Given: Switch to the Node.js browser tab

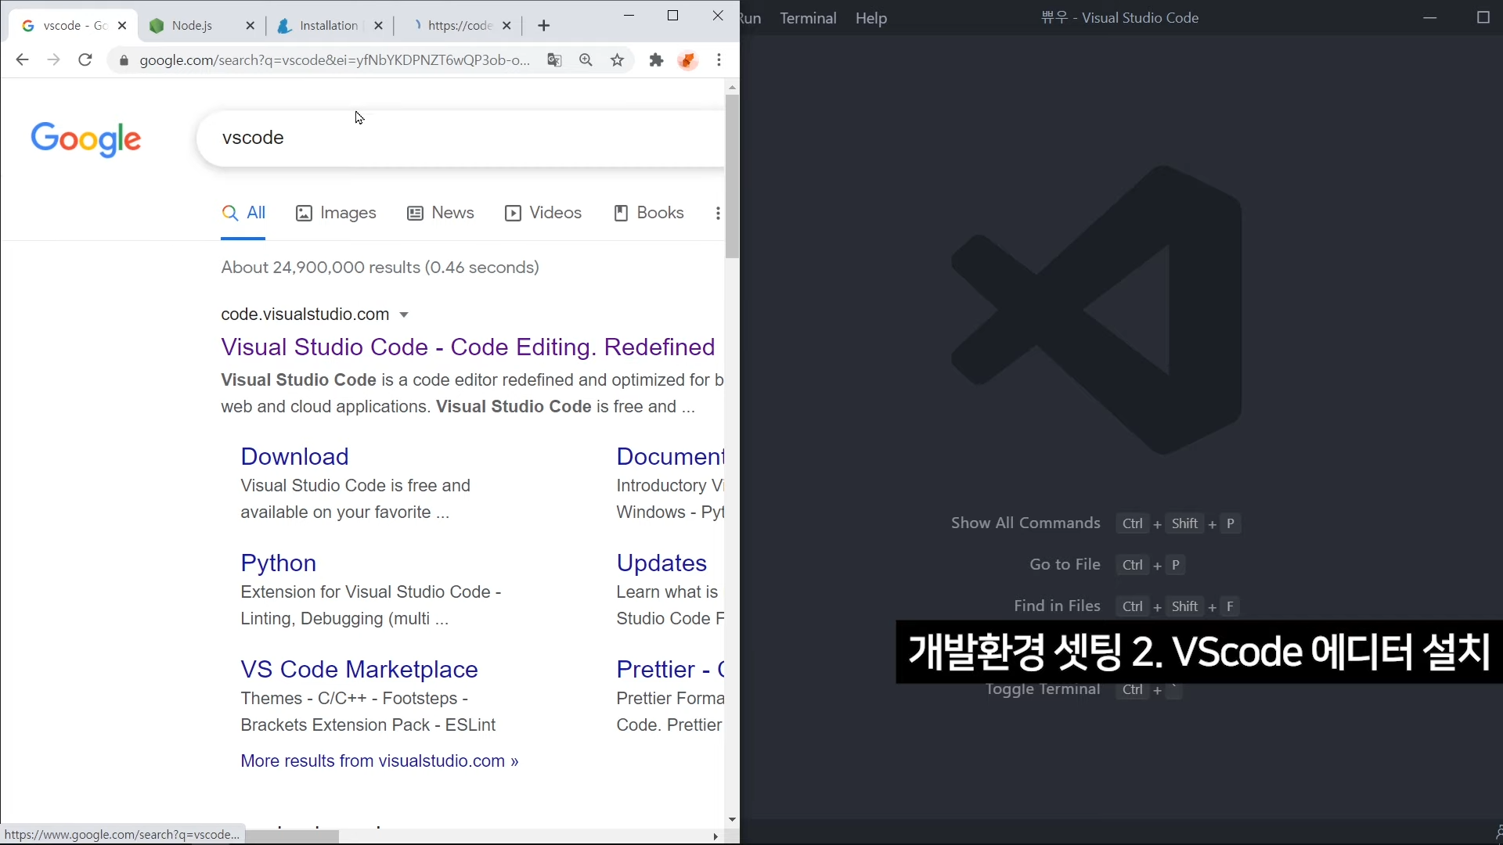Looking at the screenshot, I should click(x=193, y=26).
